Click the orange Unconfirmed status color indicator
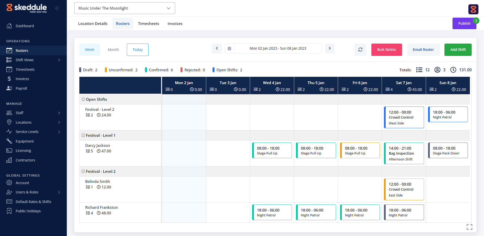The width and height of the screenshot is (484, 236). pos(106,70)
